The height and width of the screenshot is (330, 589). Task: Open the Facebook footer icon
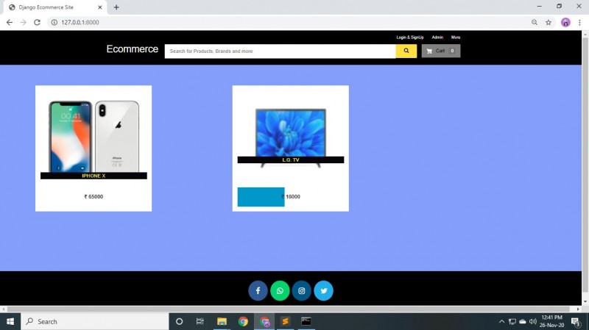(x=258, y=290)
